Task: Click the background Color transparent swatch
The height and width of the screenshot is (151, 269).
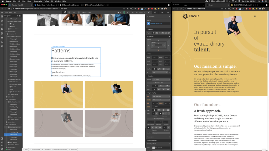Action: click(154, 148)
